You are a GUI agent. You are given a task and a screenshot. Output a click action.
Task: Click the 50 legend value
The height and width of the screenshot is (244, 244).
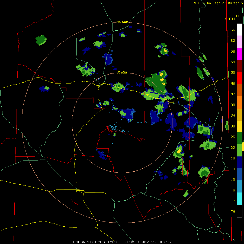(233, 73)
